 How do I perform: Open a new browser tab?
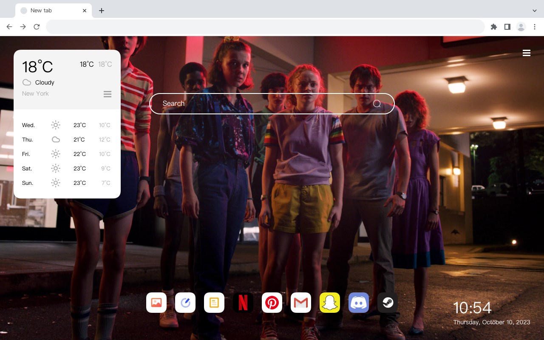pyautogui.click(x=101, y=11)
